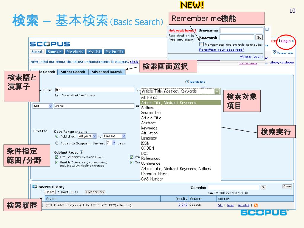Check Remember me on this computer
This screenshot has width=304, height=228.
202,45
